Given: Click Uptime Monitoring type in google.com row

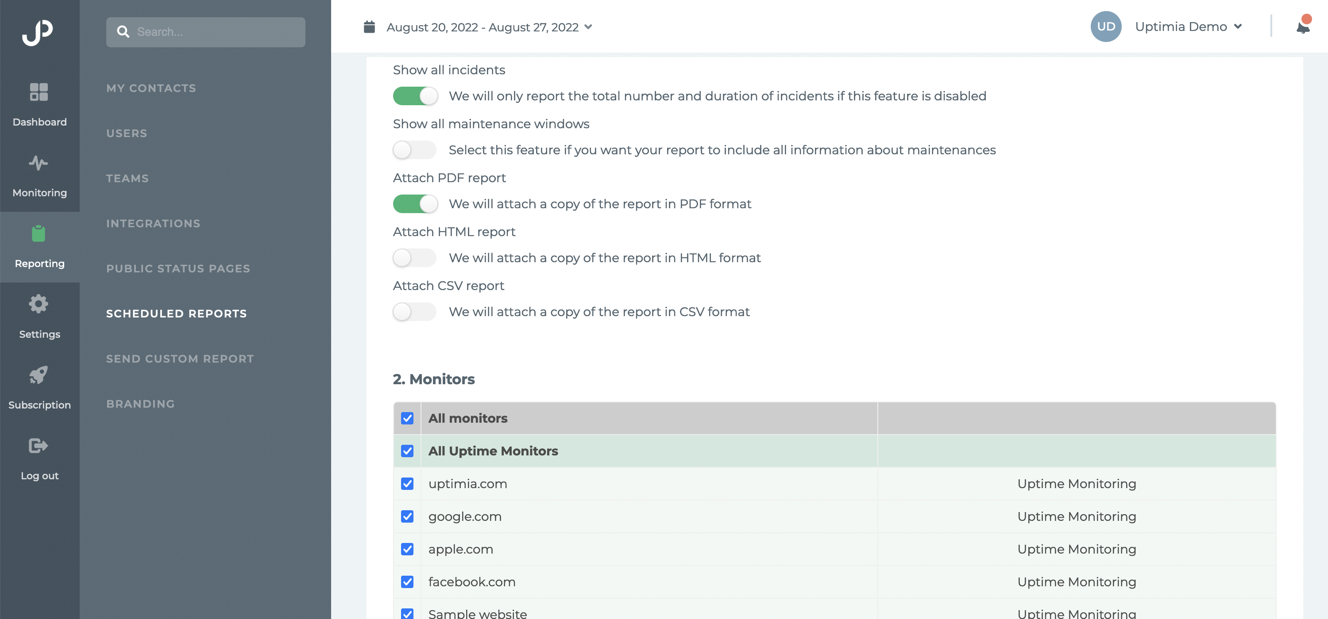Looking at the screenshot, I should 1077,516.
